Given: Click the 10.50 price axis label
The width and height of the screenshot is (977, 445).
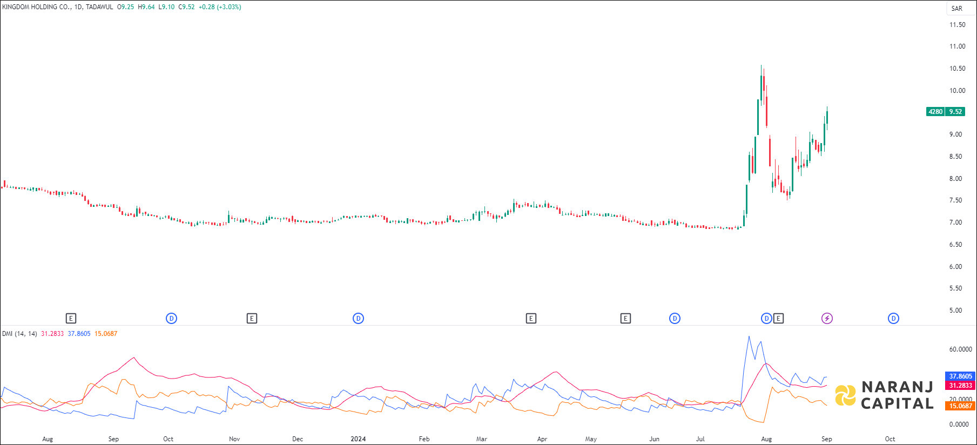Looking at the screenshot, I should (958, 69).
